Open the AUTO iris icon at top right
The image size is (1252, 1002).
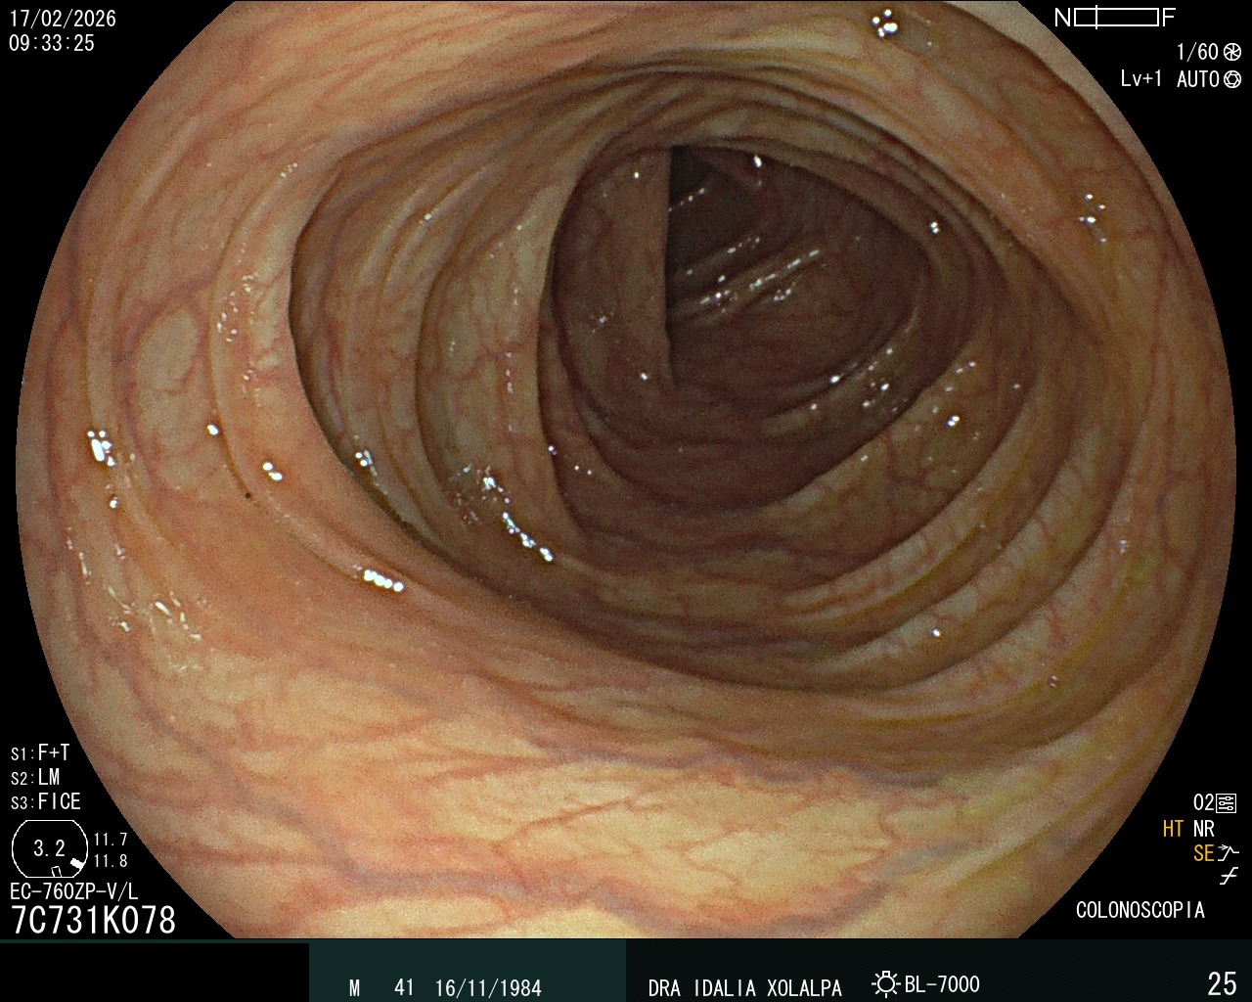(1232, 80)
